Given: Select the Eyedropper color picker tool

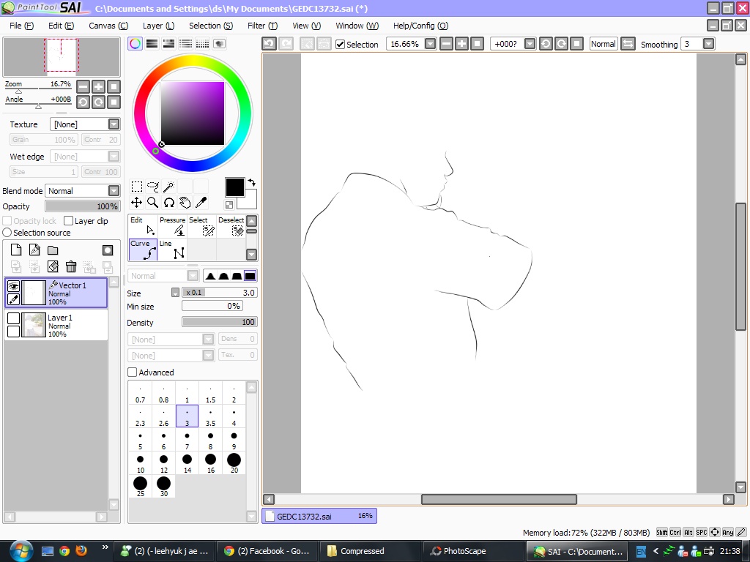Looking at the screenshot, I should tap(201, 203).
